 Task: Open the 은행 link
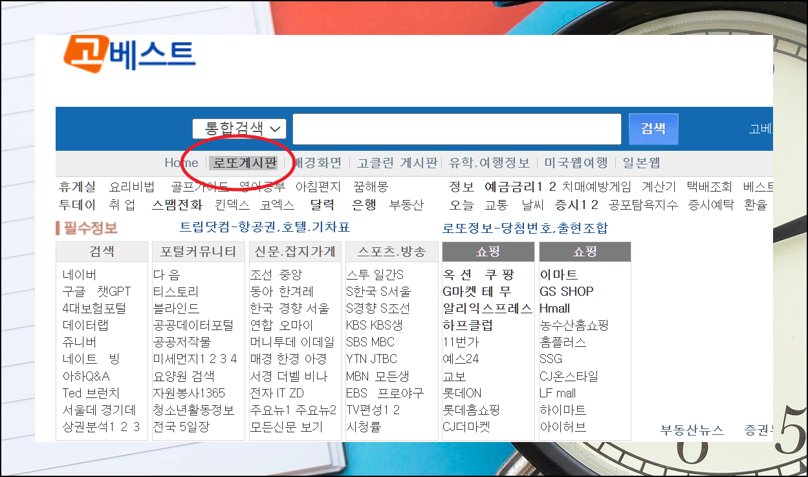(x=364, y=205)
